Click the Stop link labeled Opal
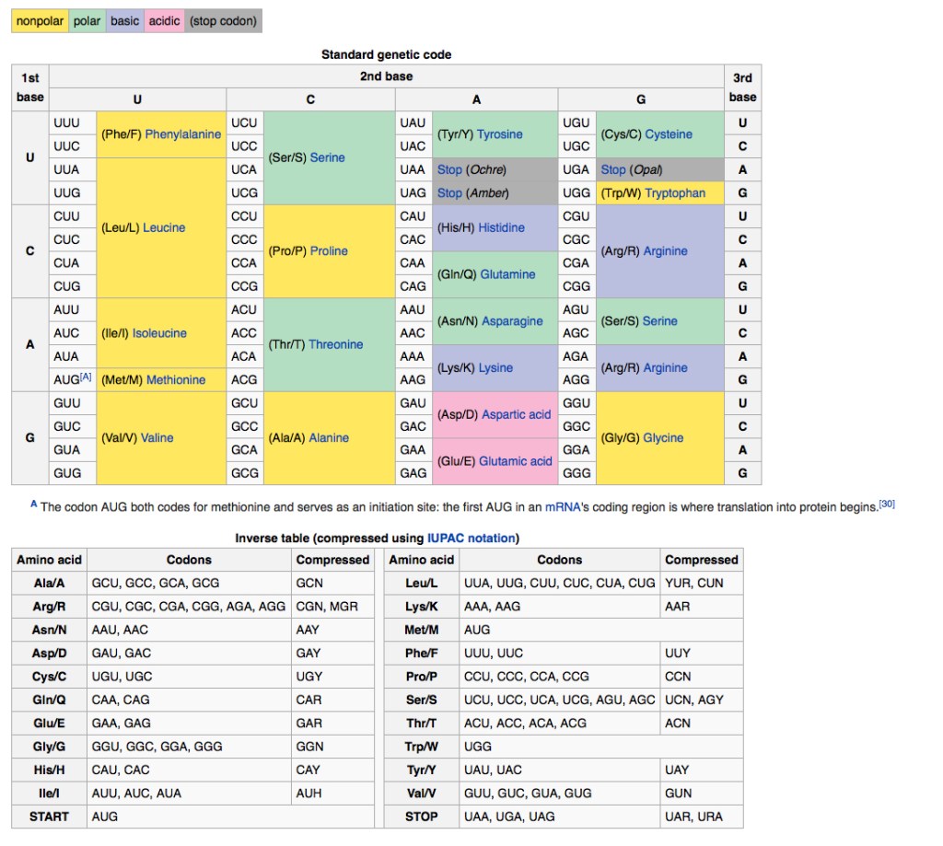The width and height of the screenshot is (943, 846). [x=613, y=170]
